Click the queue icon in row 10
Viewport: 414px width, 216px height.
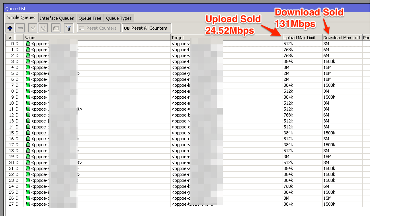pyautogui.click(x=28, y=103)
